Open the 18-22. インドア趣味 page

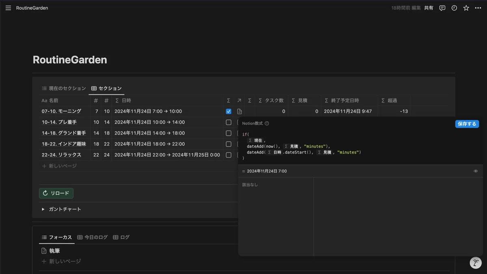64,144
